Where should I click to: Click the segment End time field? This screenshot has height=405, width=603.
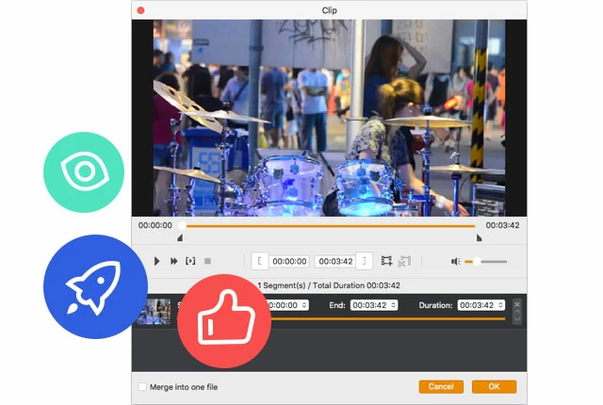(x=374, y=305)
